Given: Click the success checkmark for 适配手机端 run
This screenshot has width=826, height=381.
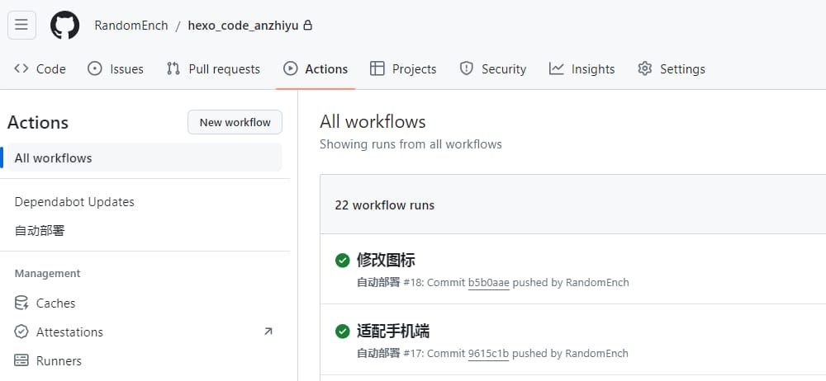Looking at the screenshot, I should (342, 332).
